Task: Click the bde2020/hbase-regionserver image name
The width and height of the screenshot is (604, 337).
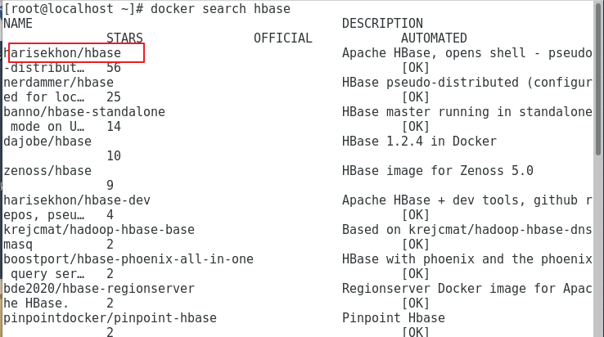Action: 98,289
